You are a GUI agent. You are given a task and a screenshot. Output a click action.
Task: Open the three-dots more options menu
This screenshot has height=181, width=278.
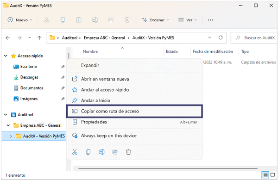click(210, 20)
